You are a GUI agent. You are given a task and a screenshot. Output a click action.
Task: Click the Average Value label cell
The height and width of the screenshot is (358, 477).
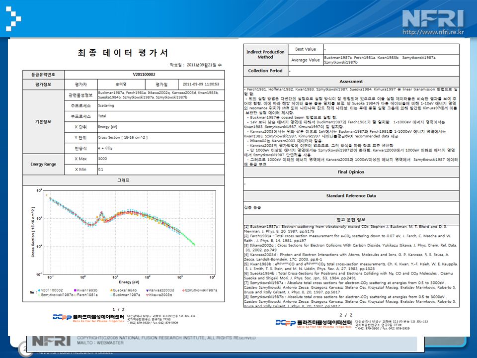(x=306, y=60)
